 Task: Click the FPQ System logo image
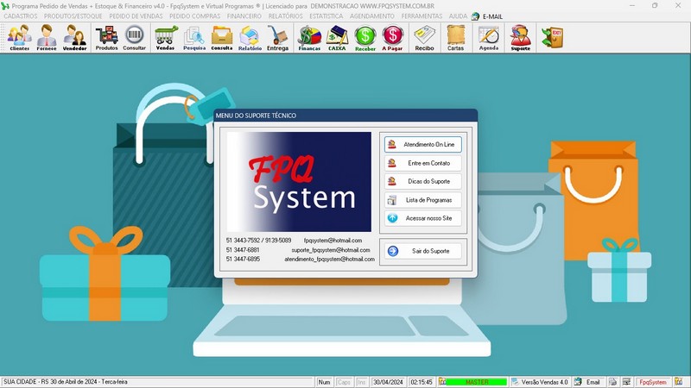click(x=299, y=182)
